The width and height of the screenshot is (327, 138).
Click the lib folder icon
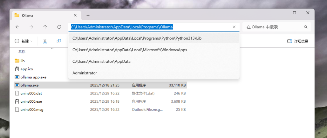[x=17, y=61]
